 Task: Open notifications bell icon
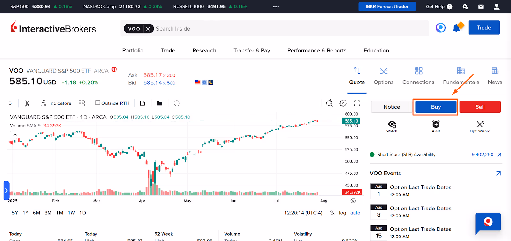(x=457, y=28)
